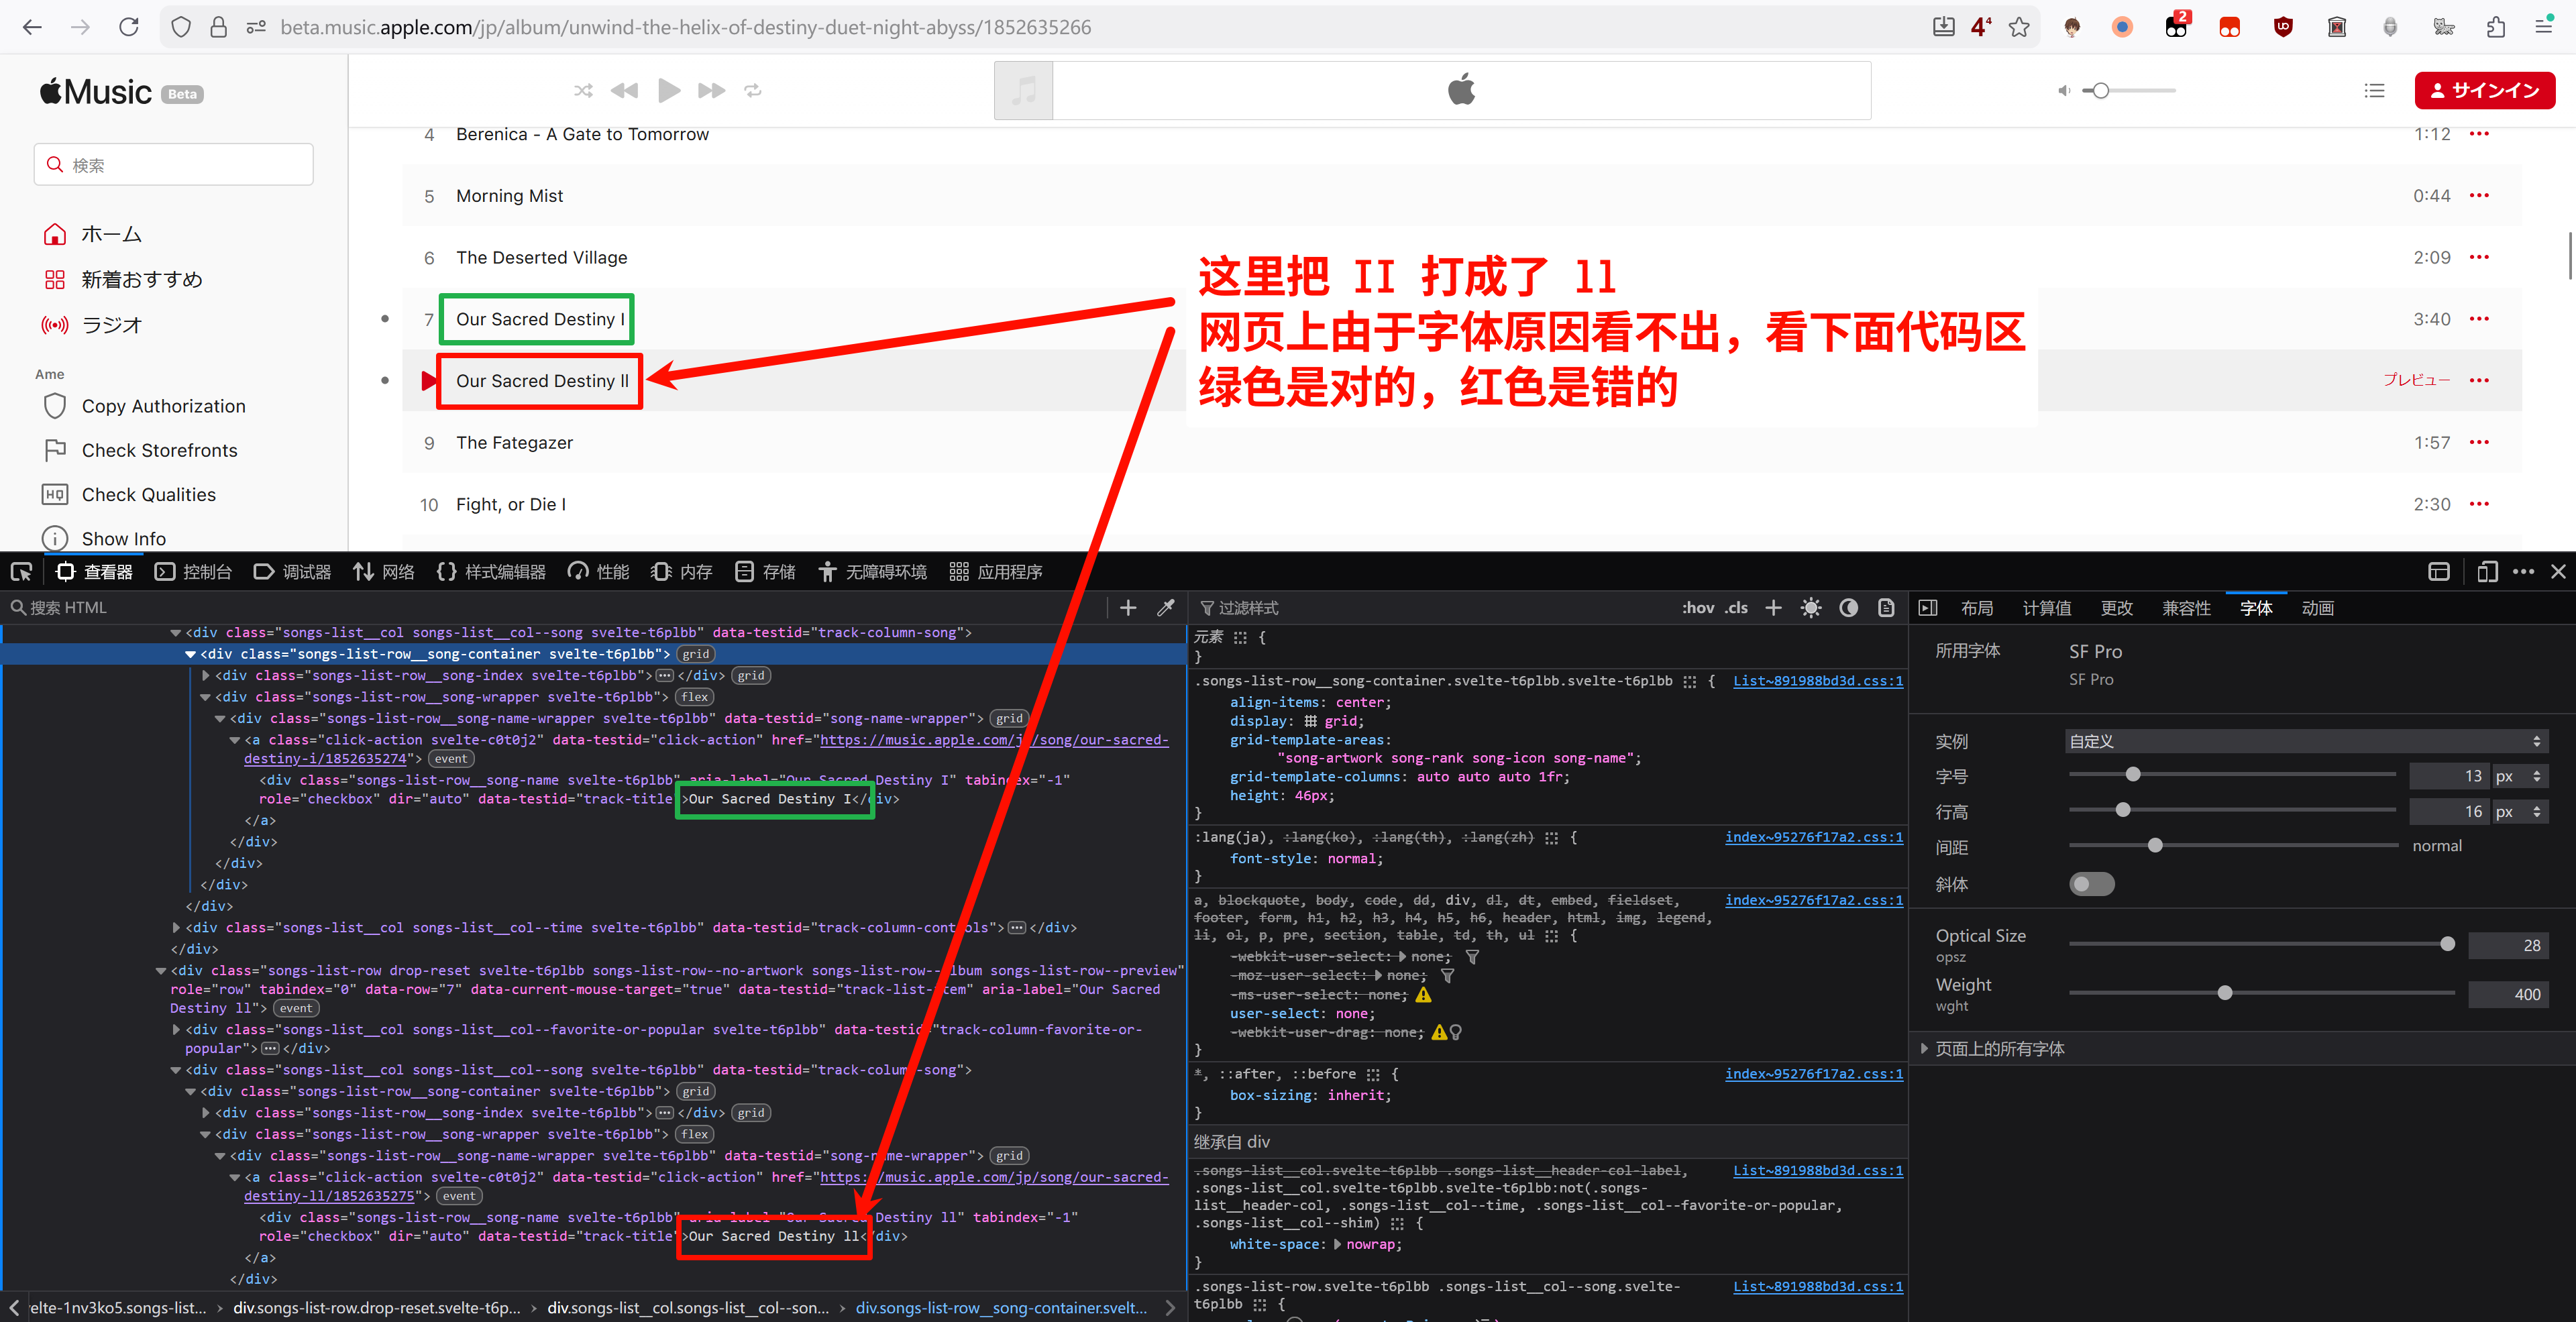Screen dimensions: 2576x1322
Task: Collapse the selected songs-list-row__song-container node
Action: point(190,654)
